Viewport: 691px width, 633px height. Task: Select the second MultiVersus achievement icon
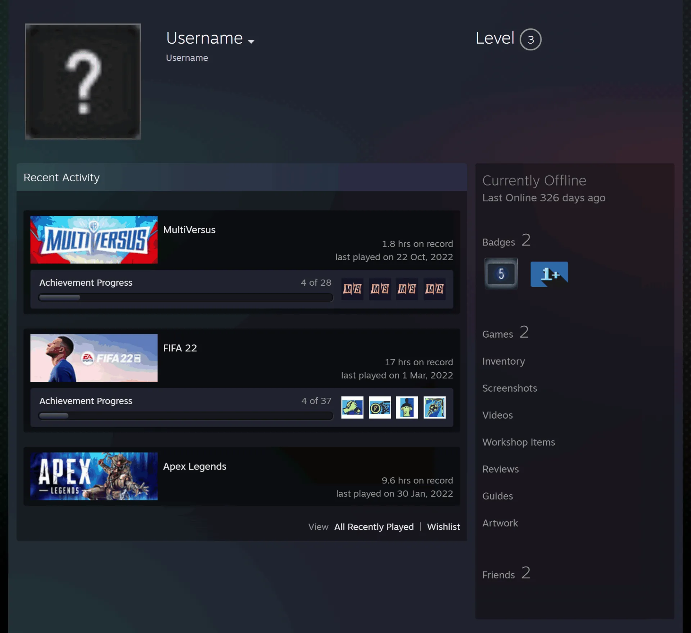380,289
